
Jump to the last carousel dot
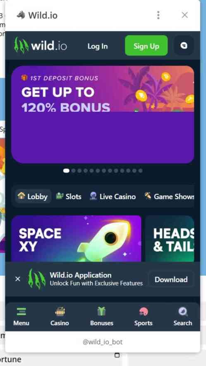[141, 171]
